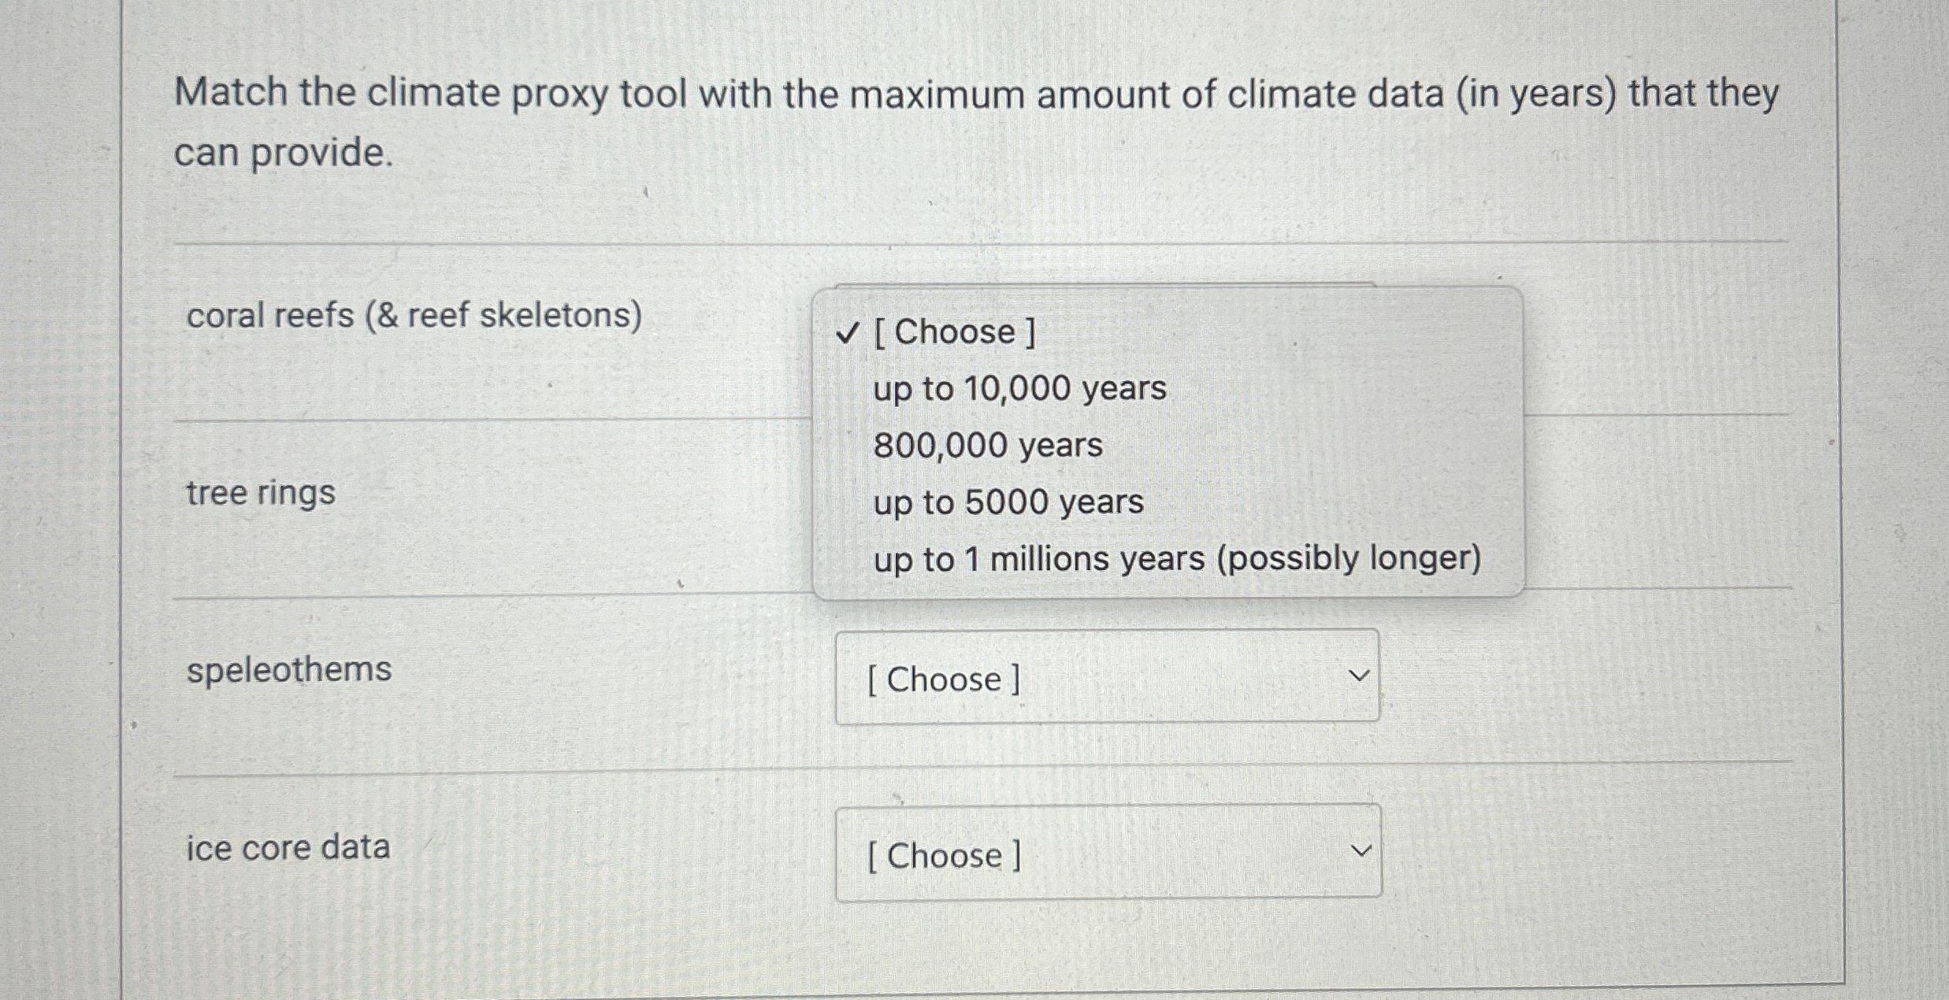This screenshot has width=1949, height=1000.
Task: Select the "up to 10,000 years" option
Action: pyautogui.click(x=1019, y=389)
